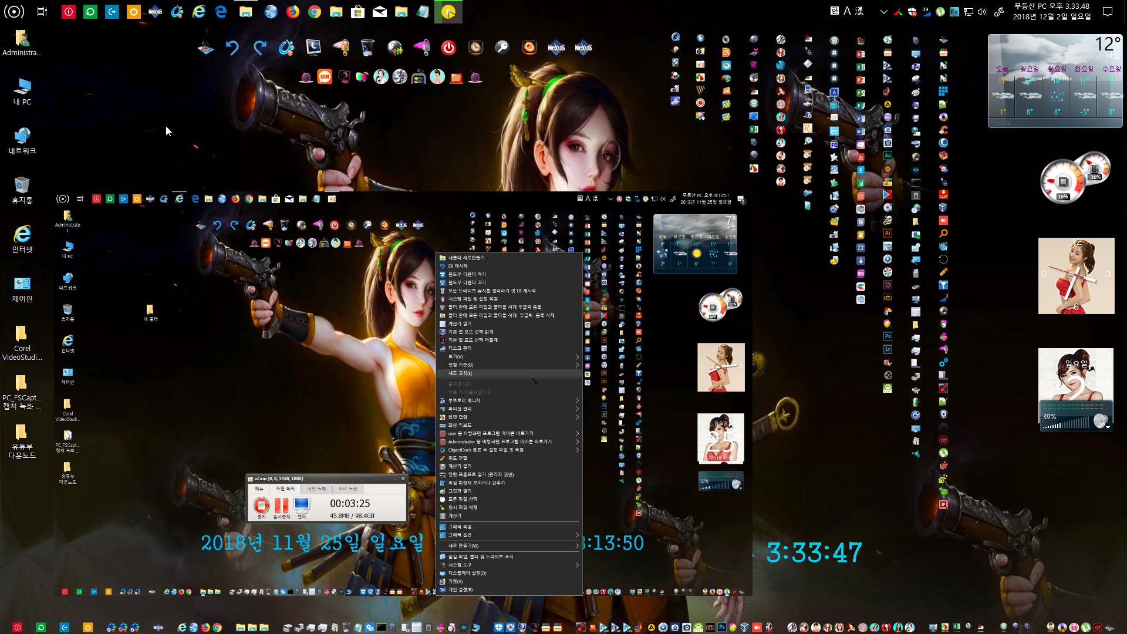The height and width of the screenshot is (634, 1127).
Task: Open the 제어판 control panel desktop icon
Action: point(22,289)
